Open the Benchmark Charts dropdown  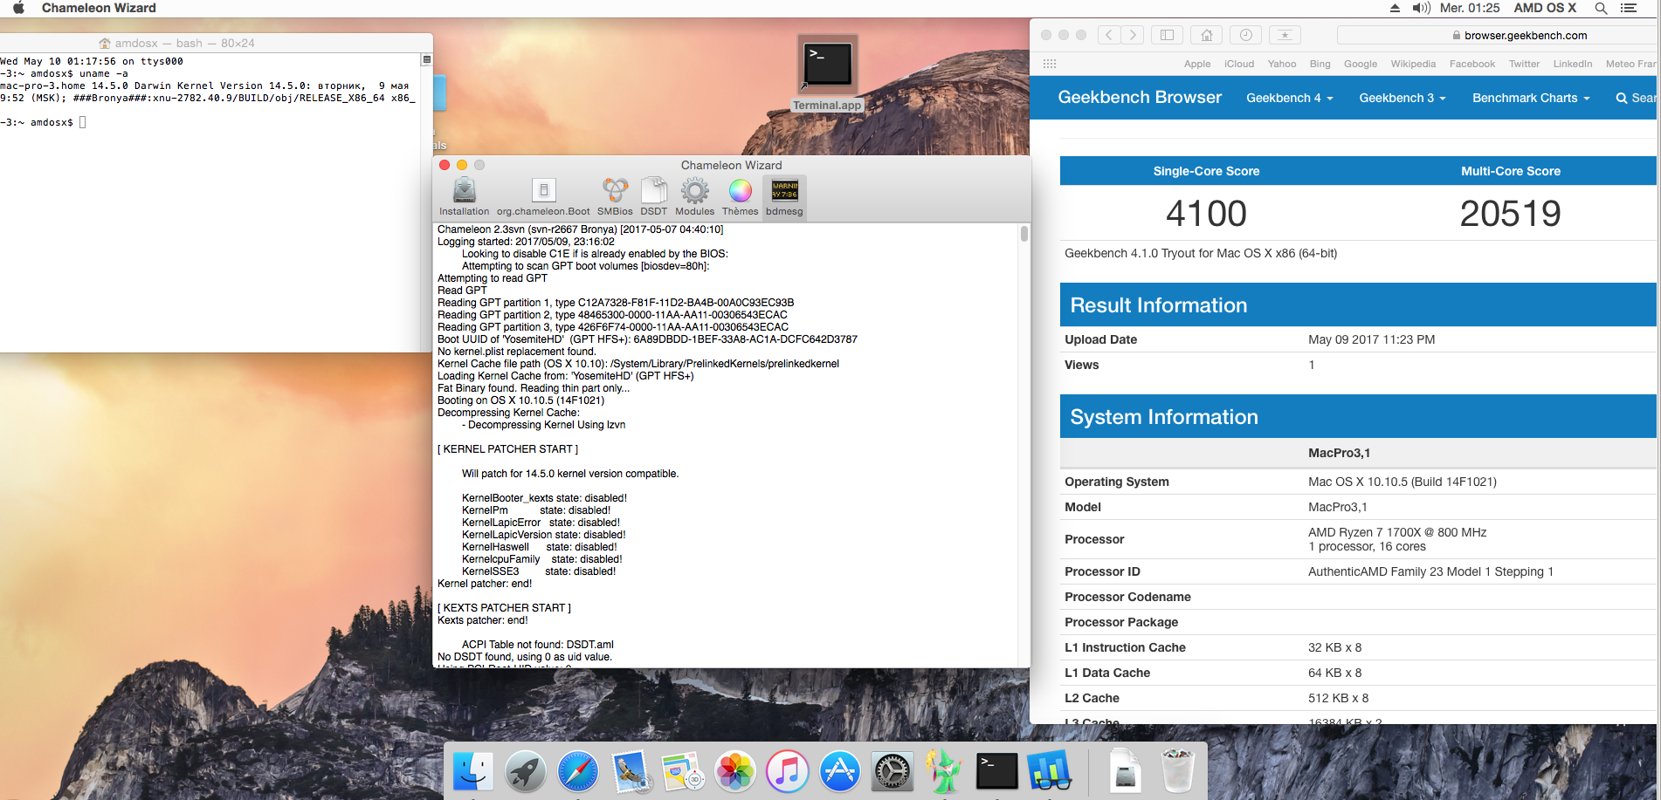pos(1531,98)
